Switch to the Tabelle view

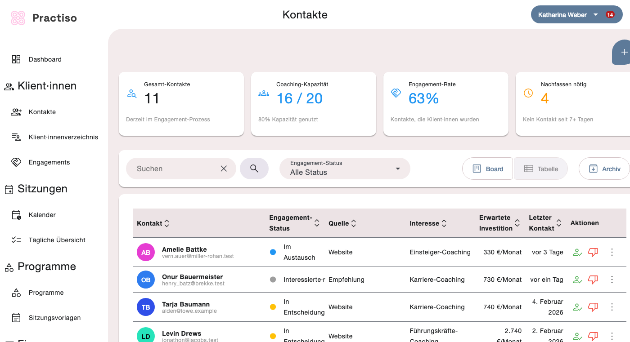[540, 169]
